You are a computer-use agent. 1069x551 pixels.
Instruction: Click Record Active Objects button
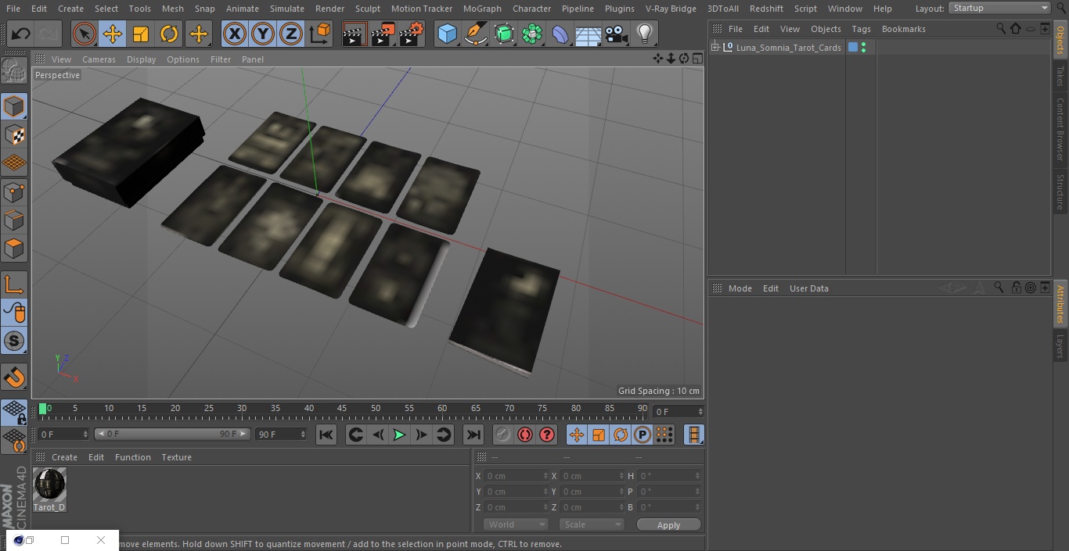pos(503,435)
